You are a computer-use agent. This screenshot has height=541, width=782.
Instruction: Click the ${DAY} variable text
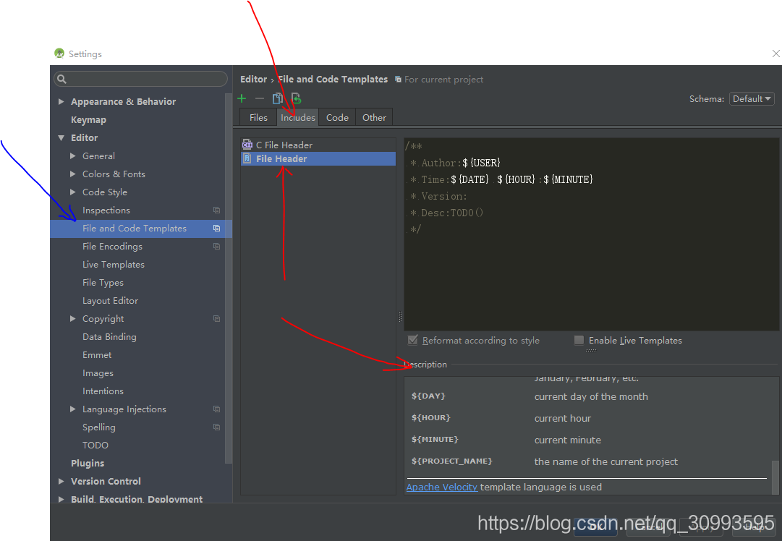tap(428, 396)
